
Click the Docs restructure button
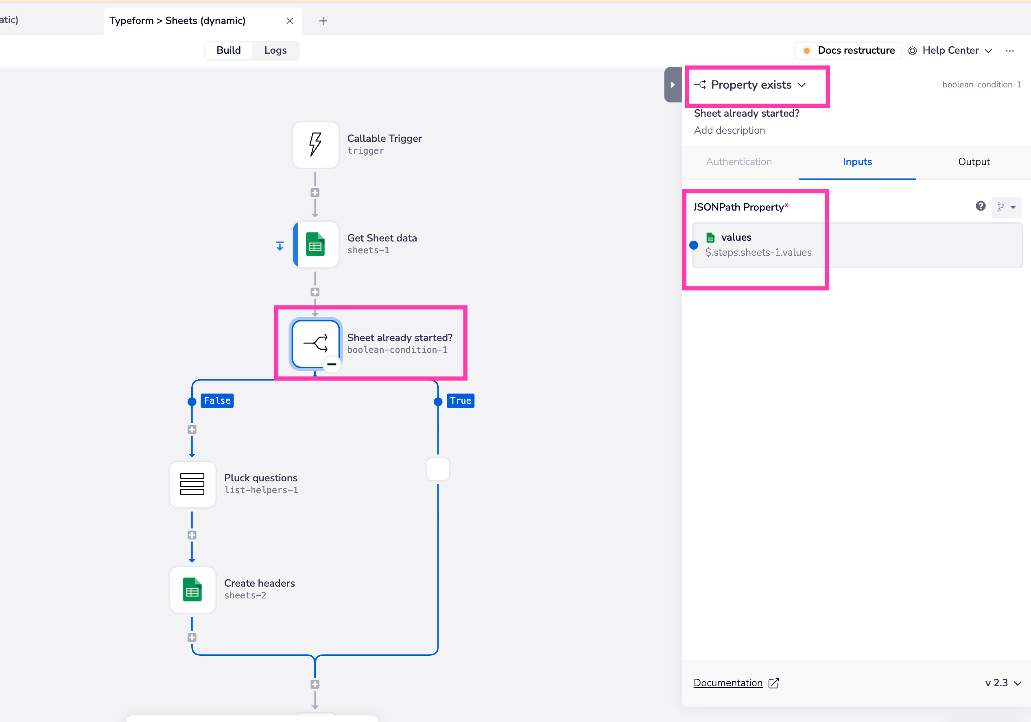point(848,50)
